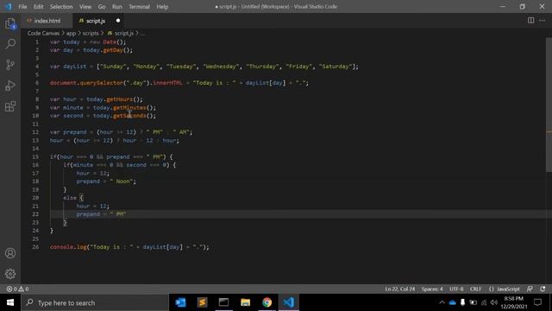Open notifications bell in status bar
Screen dimensions: 552x311
pos(543,289)
